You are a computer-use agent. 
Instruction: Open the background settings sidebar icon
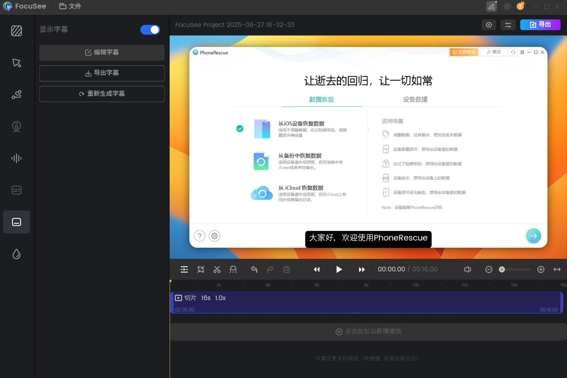click(x=17, y=31)
